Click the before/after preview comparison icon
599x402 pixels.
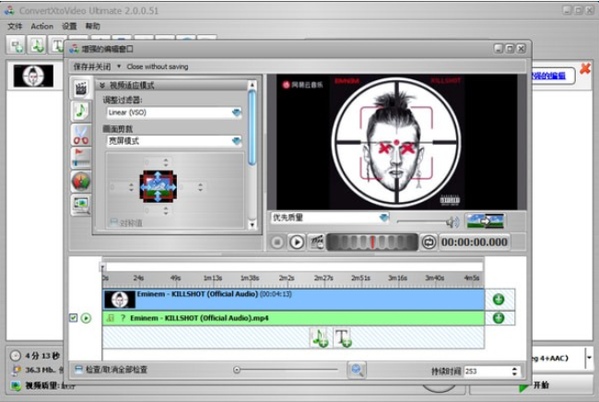485,220
